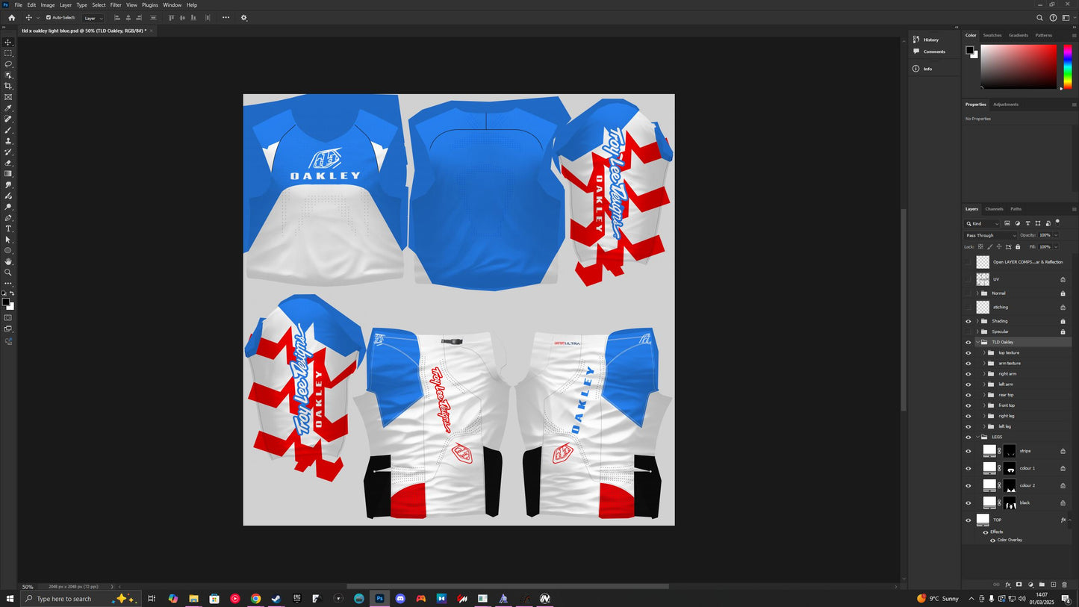
Task: Open the Add layer mask icon
Action: tap(1019, 585)
